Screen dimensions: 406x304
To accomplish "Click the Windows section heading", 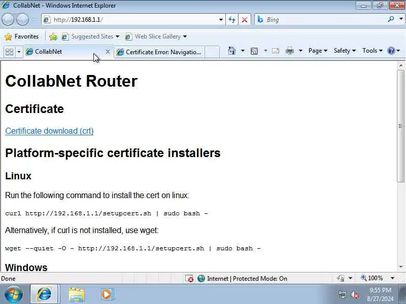I will click(26, 268).
